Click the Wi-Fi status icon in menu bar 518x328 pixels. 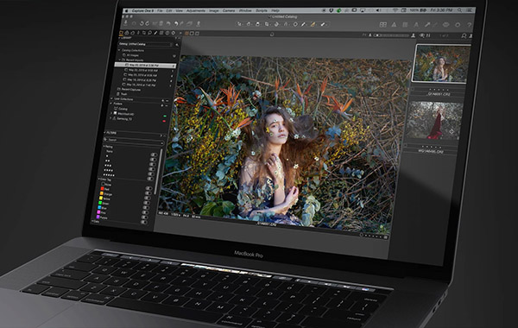[x=395, y=10]
